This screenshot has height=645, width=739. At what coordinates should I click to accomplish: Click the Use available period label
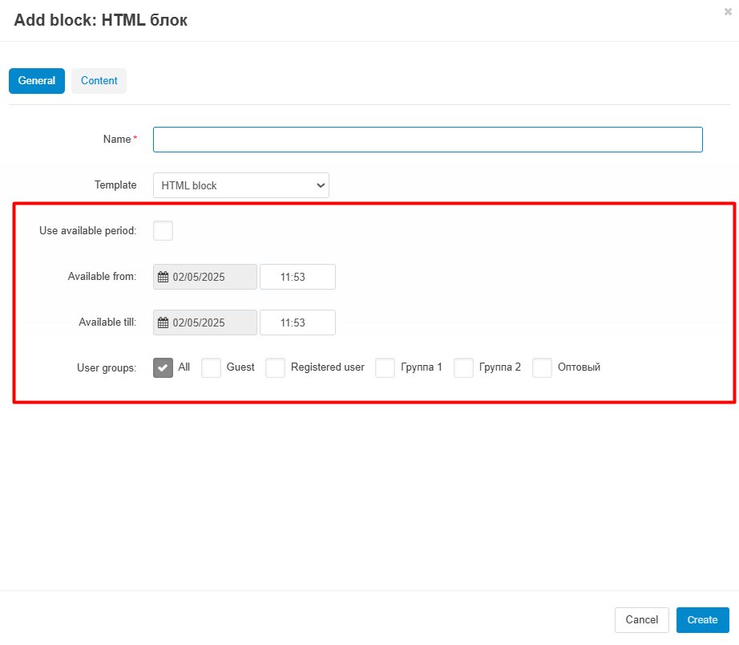pyautogui.click(x=87, y=231)
